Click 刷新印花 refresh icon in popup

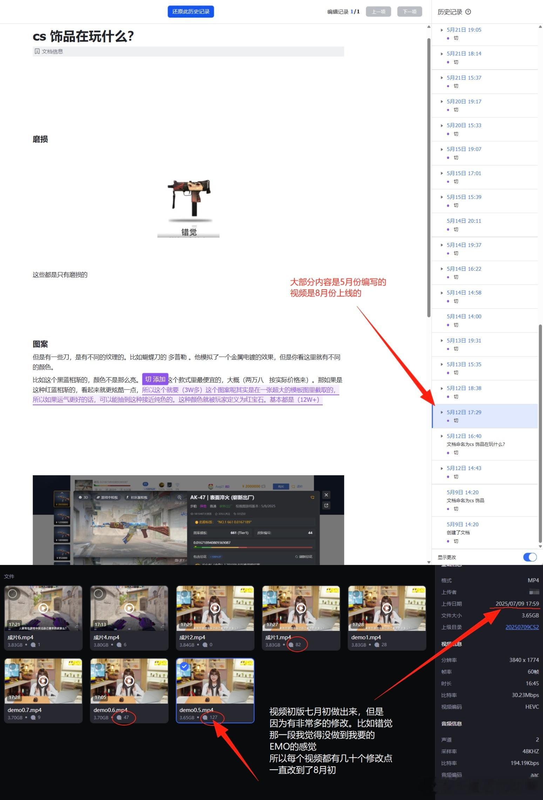297,557
